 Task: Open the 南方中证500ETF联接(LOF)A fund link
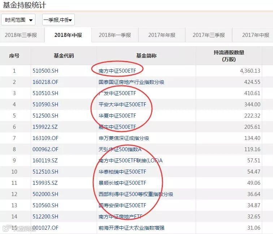(x=130, y=161)
